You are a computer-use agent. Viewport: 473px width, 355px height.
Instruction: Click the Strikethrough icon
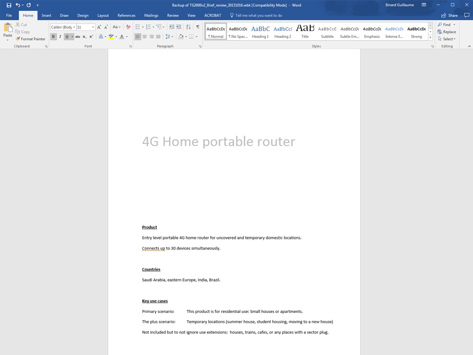point(78,37)
